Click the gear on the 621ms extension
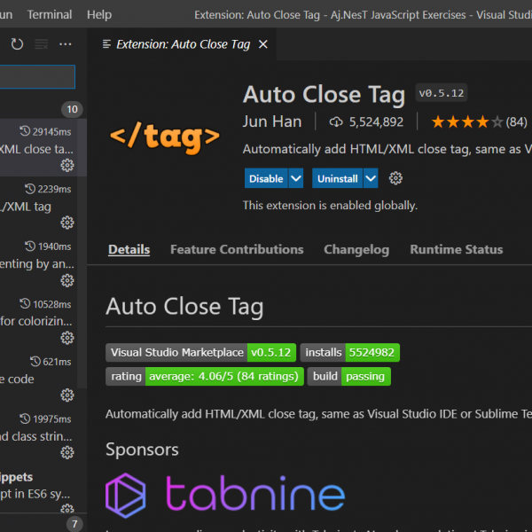The width and height of the screenshot is (532, 532). 67,395
